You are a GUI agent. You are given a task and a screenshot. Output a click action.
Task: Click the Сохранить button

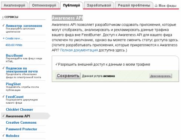click(68, 76)
